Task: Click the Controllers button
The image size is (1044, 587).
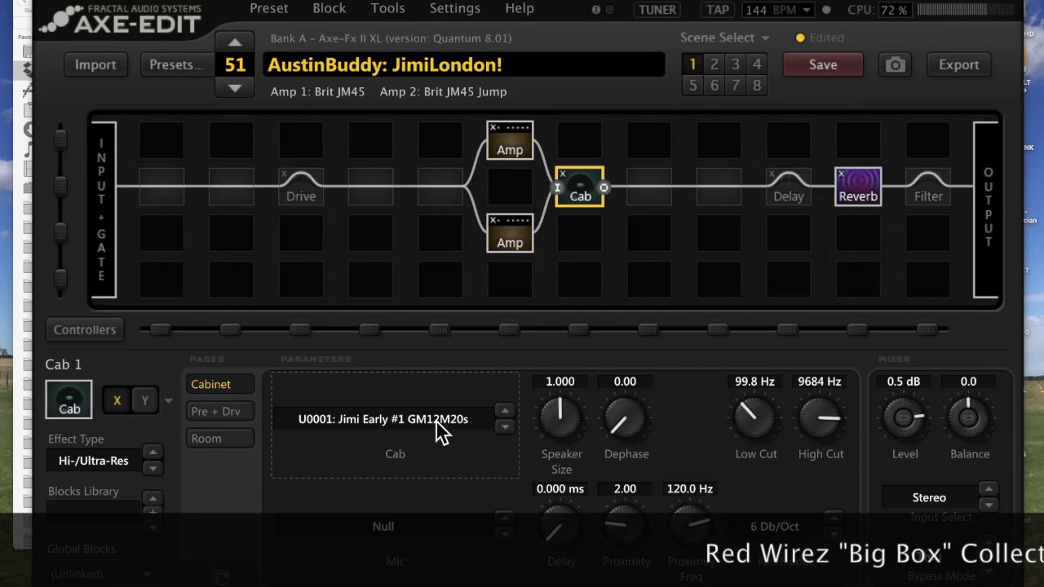Action: coord(85,329)
